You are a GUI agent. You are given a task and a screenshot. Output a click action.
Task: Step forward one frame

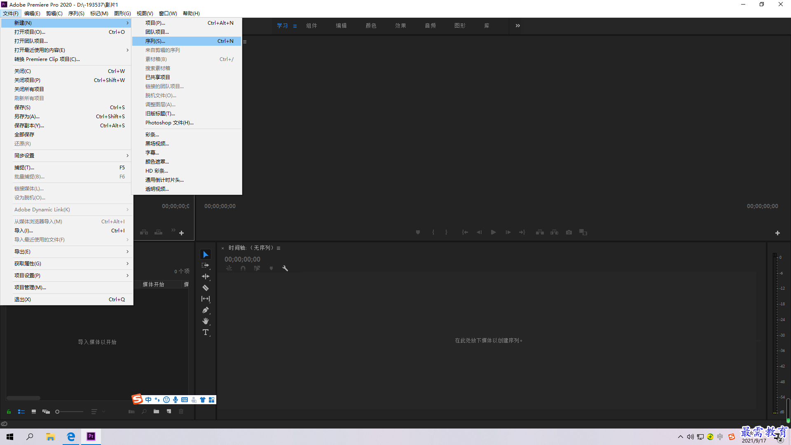click(508, 232)
